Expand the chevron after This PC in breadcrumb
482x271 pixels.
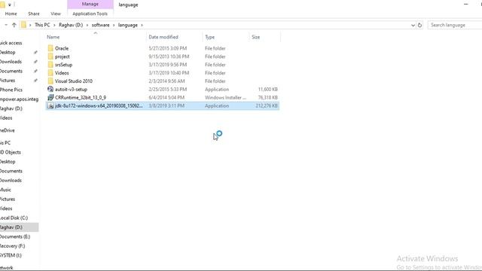point(54,25)
